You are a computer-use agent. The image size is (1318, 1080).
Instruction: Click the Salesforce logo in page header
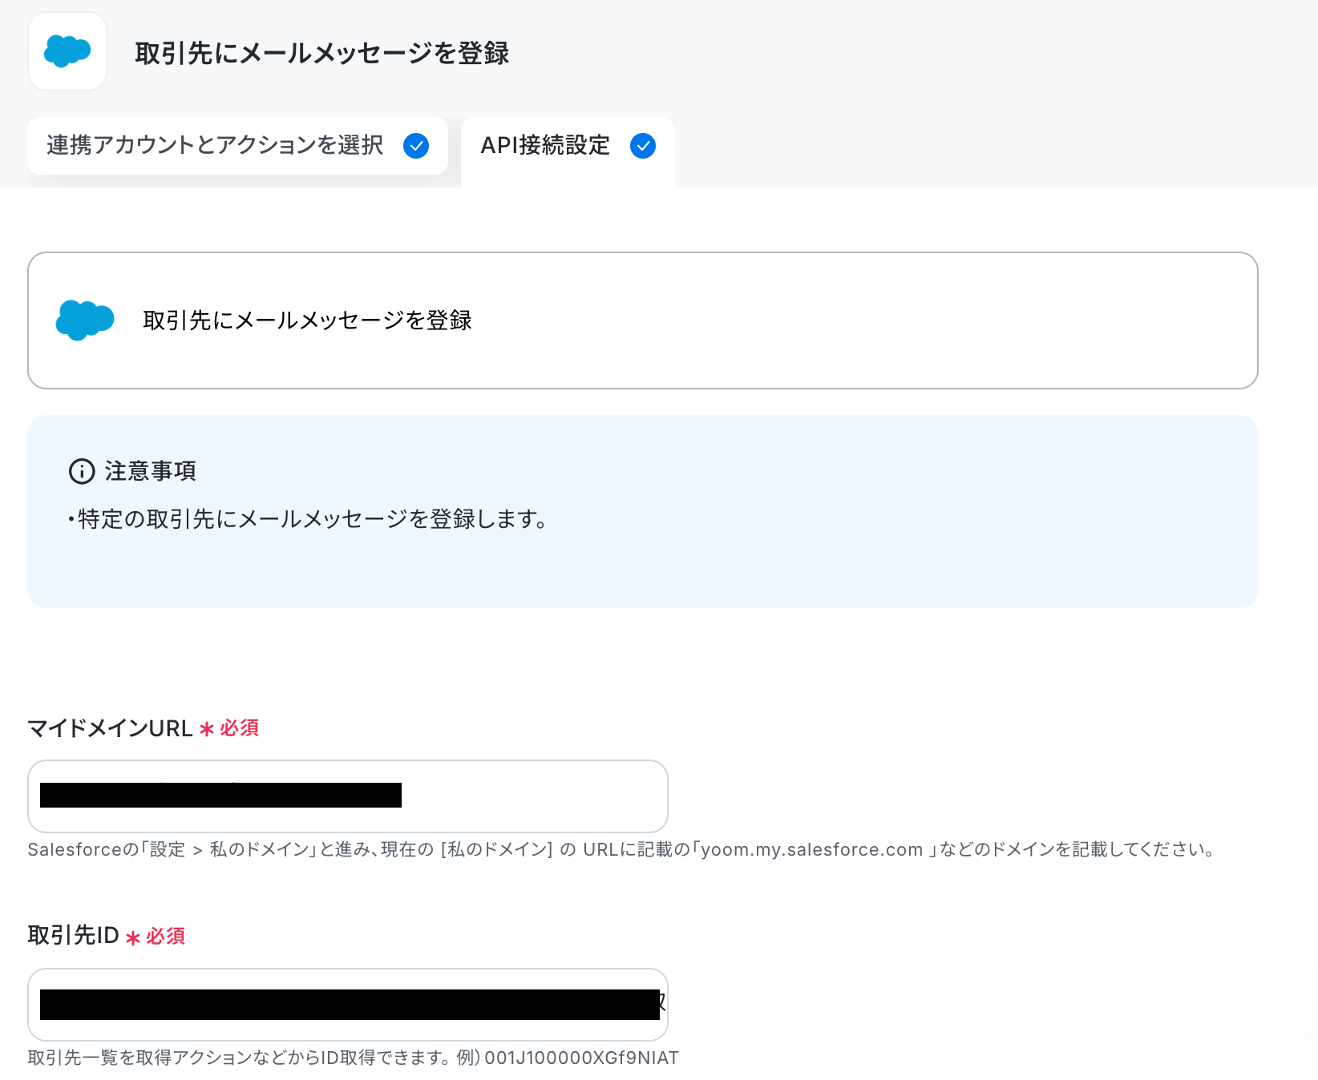[x=67, y=51]
